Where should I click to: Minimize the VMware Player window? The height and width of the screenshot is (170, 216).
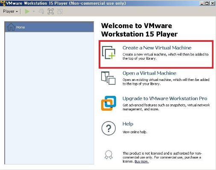[x=201, y=3]
